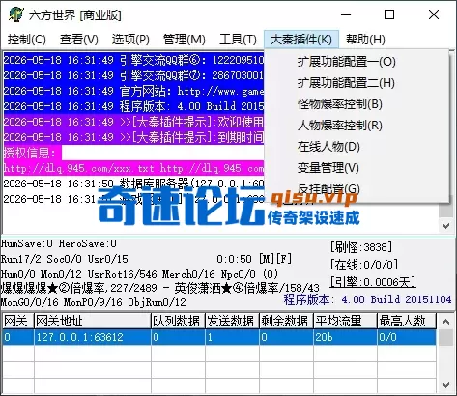Open the 查看(V) menu
This screenshot has height=396, width=457.
(79, 40)
